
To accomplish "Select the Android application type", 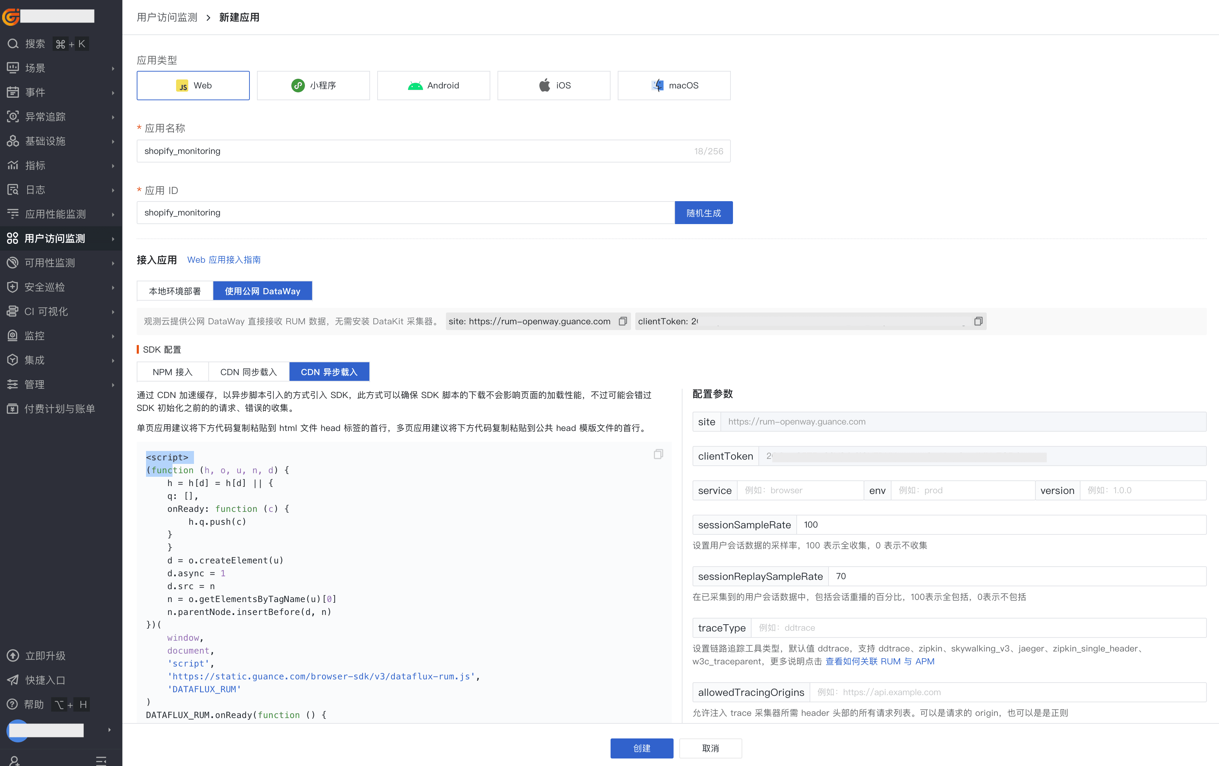I will (x=433, y=86).
